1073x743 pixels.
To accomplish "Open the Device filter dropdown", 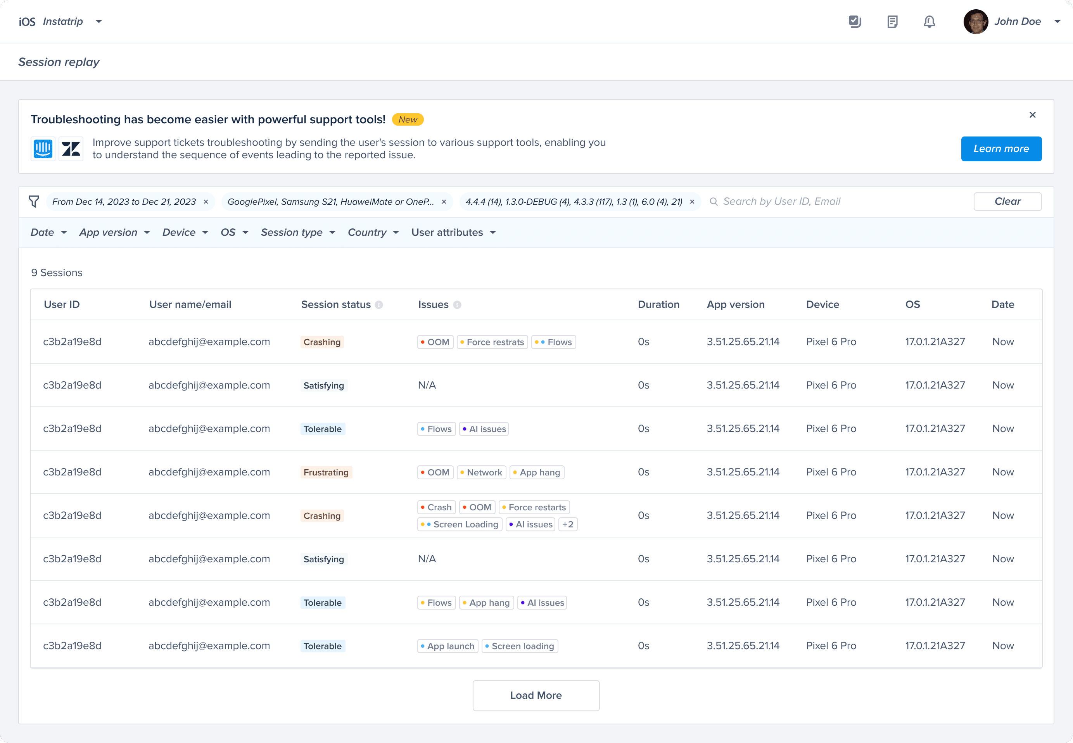I will coord(185,232).
